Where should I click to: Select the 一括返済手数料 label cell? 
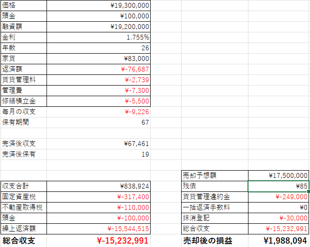tap(215, 207)
